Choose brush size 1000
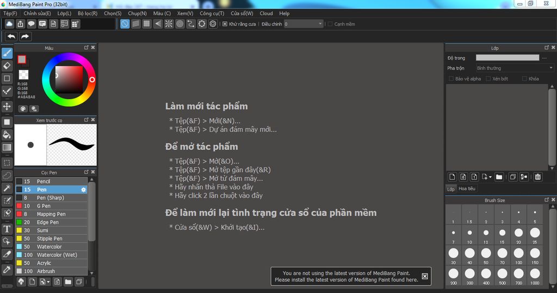This screenshot has width=557, height=293. point(535,276)
